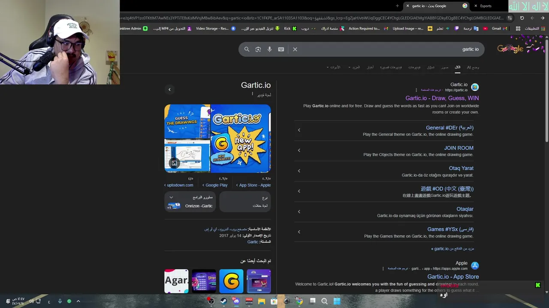Open the App Store - Apple rating link
This screenshot has width=549, height=308.
pos(253,185)
